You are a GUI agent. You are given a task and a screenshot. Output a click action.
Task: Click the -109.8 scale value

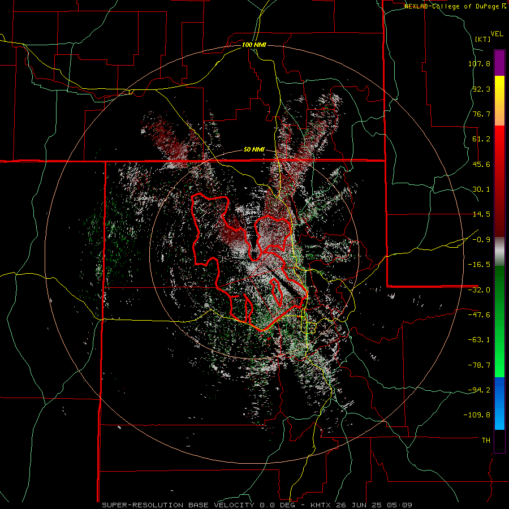point(477,415)
